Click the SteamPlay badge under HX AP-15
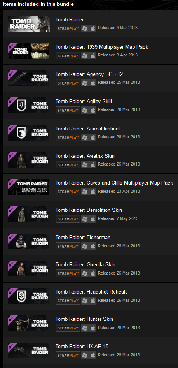The image size is (178, 368). 68,355
